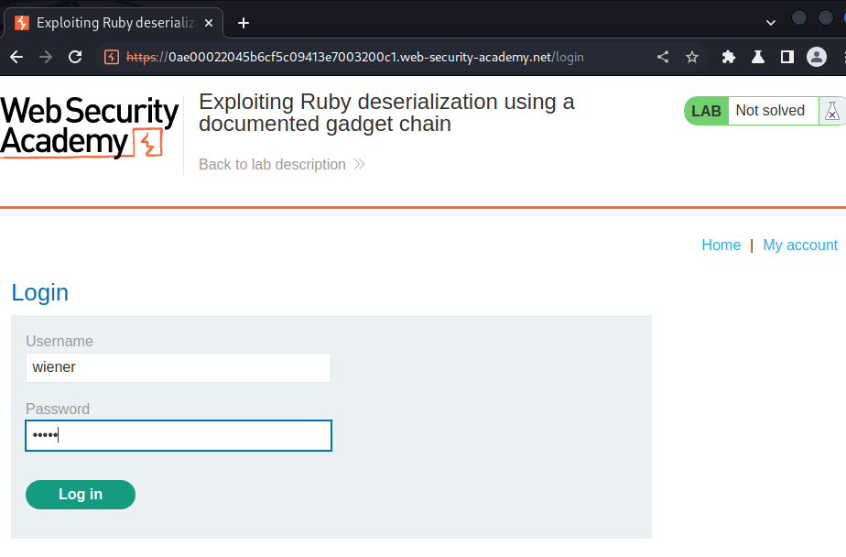The image size is (846, 557).
Task: Click inside the Password field
Action: (179, 435)
